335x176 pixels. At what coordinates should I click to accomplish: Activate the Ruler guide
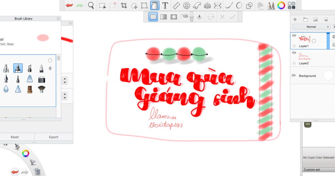(x=176, y=5)
